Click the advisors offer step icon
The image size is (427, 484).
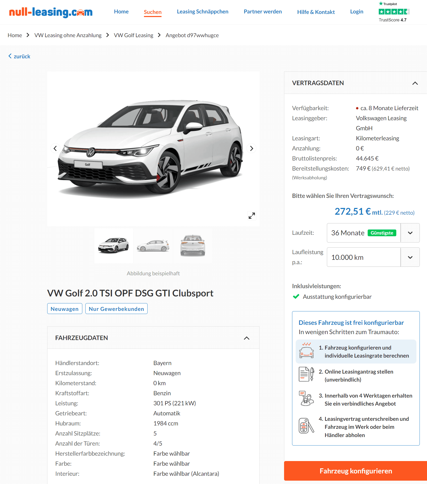pyautogui.click(x=306, y=399)
